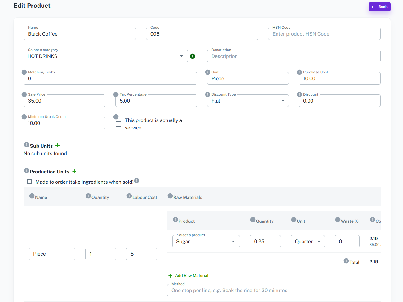The image size is (403, 302).
Task: Expand the Discount Type Flat dropdown
Action: [x=248, y=101]
